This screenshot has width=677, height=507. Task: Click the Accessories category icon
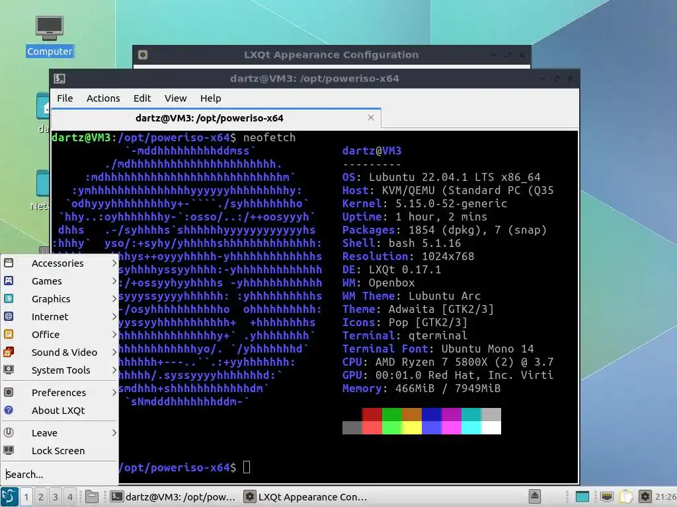[x=9, y=263]
